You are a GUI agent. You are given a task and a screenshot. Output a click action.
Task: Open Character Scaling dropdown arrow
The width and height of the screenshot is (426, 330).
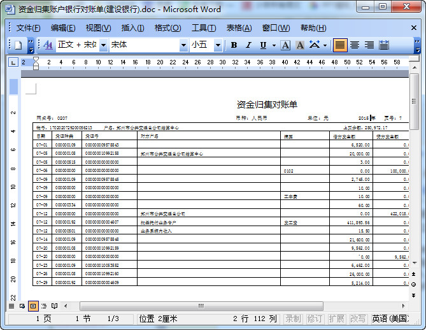[325, 45]
